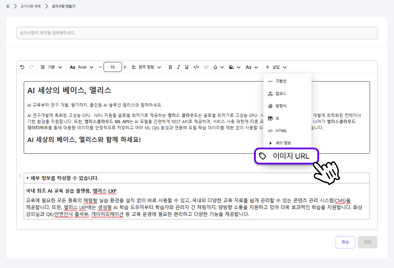Go to 홈 in the breadcrumb
394x268 pixels.
(x=8, y=6)
